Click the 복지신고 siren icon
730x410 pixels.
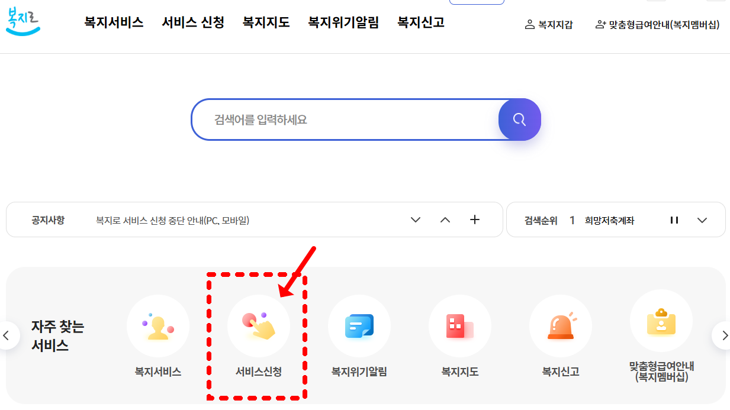click(561, 326)
